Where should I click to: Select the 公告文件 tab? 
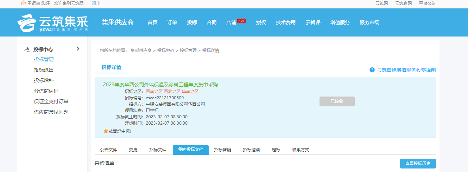pos(108,150)
